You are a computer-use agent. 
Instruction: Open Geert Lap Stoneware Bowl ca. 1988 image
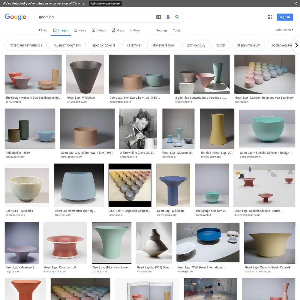139,74
